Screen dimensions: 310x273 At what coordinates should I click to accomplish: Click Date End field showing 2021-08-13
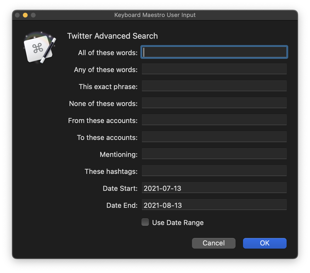coord(214,205)
